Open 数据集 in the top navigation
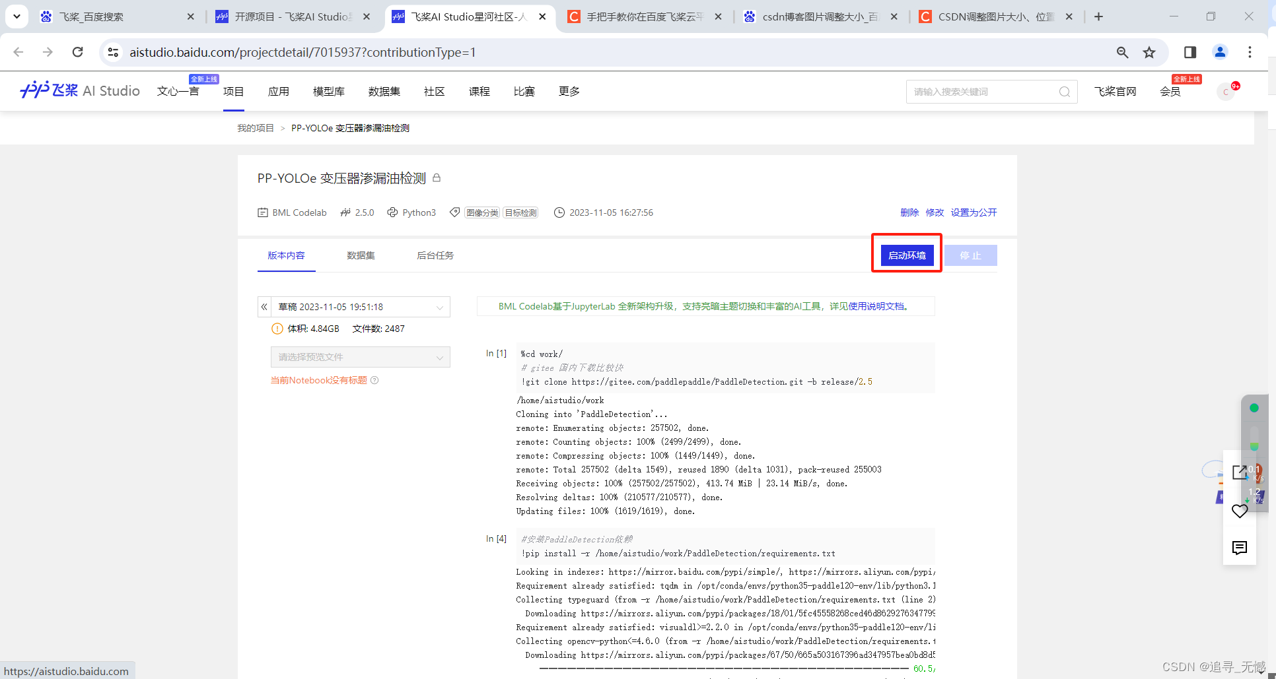Viewport: 1276px width, 679px height. click(x=384, y=91)
